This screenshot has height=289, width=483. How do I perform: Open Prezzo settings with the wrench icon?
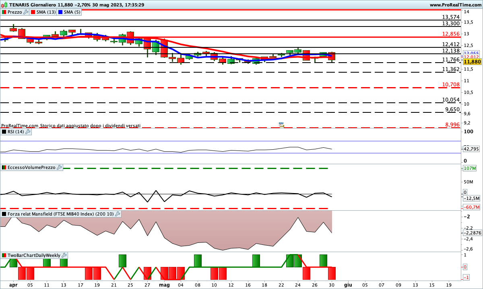[x=26, y=12]
